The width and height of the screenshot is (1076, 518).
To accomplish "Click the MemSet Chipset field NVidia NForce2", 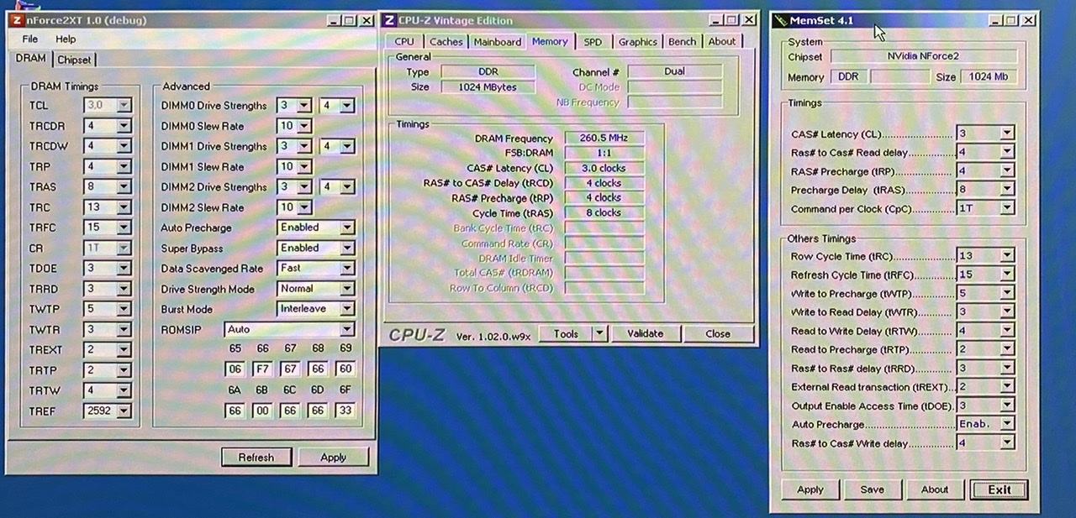I will click(924, 56).
